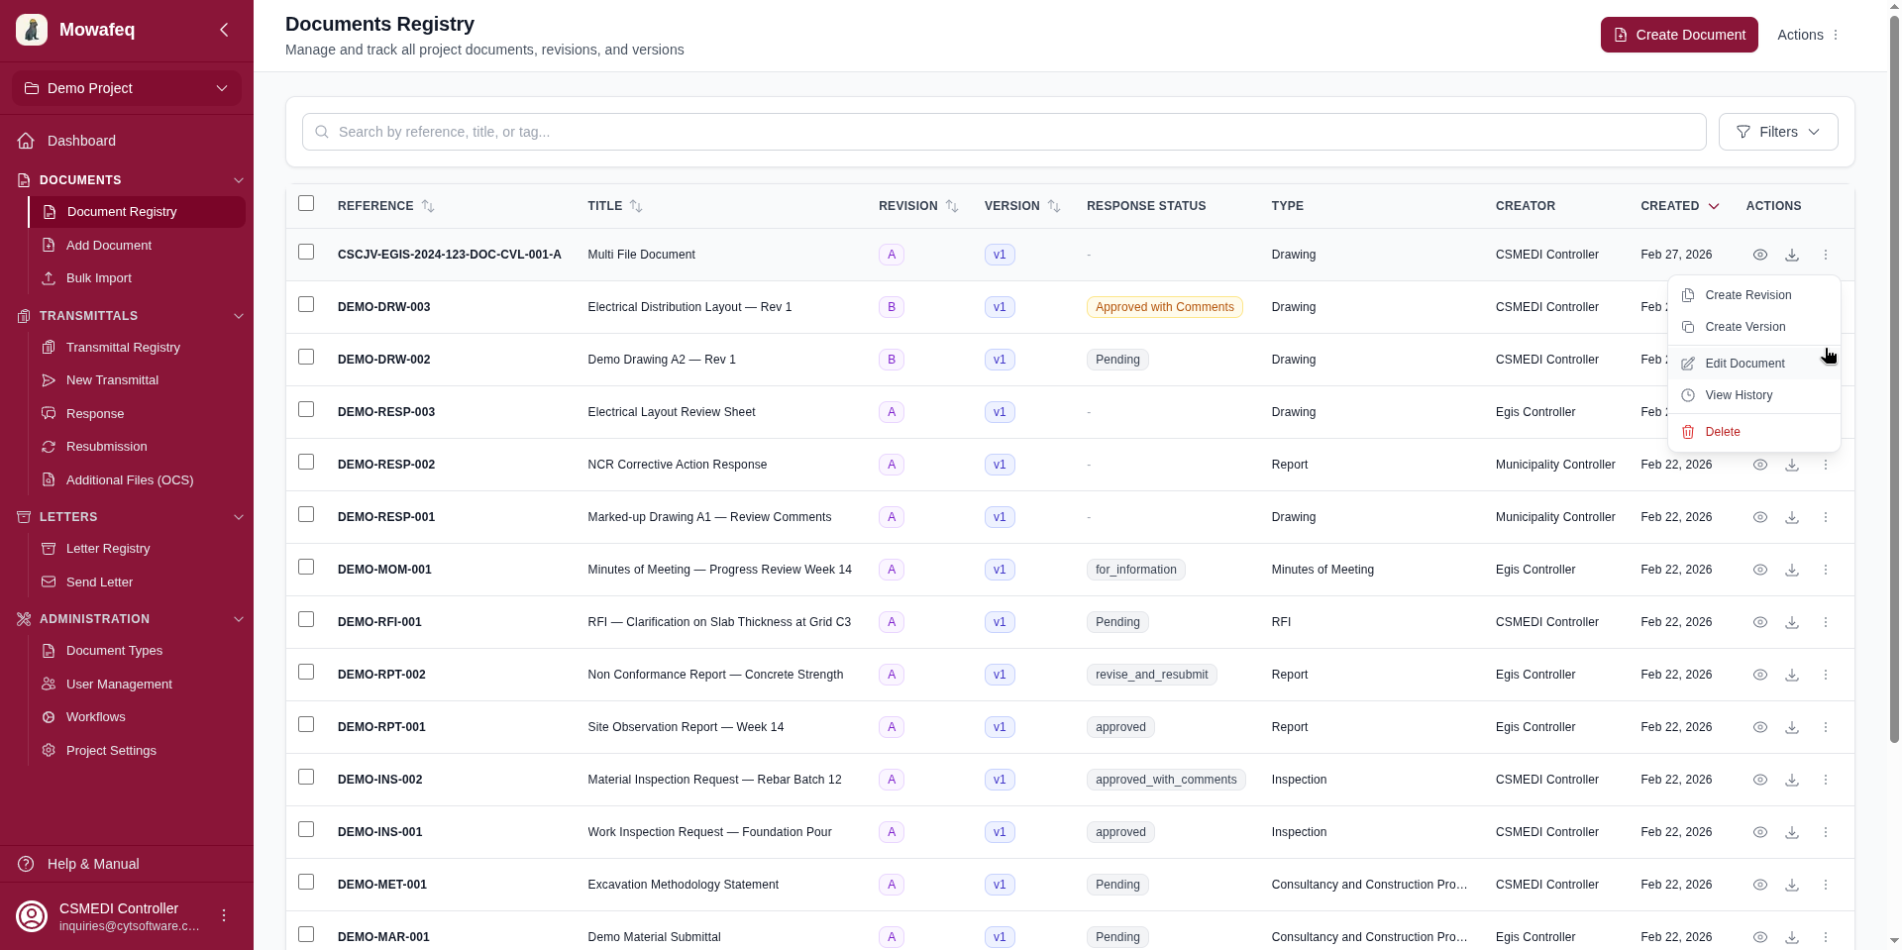Click the document search field

[1004, 132]
